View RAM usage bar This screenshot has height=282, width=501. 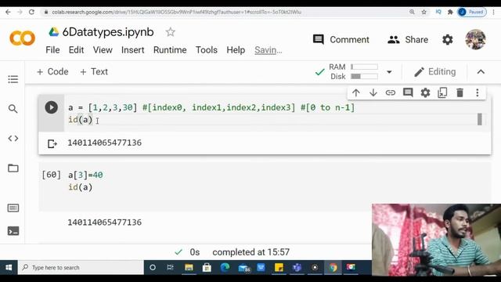[364, 67]
